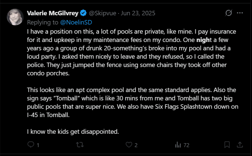The image size is (252, 156).
Task: Open the Jun 23, 2025 timestamp
Action: [138, 13]
